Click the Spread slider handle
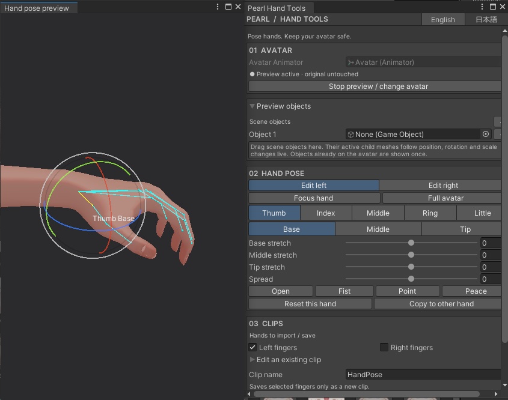This screenshot has width=508, height=400. click(x=411, y=279)
